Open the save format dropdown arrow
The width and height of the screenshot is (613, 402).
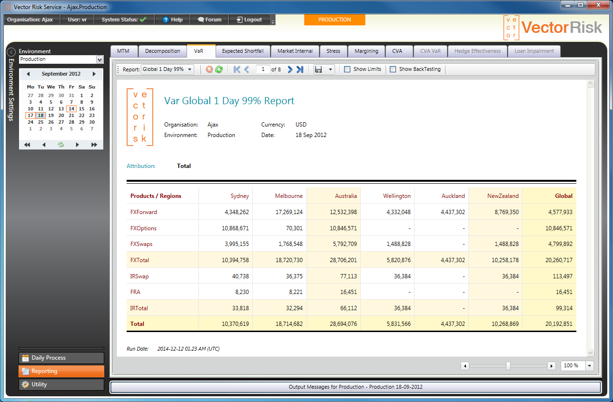[x=330, y=69]
